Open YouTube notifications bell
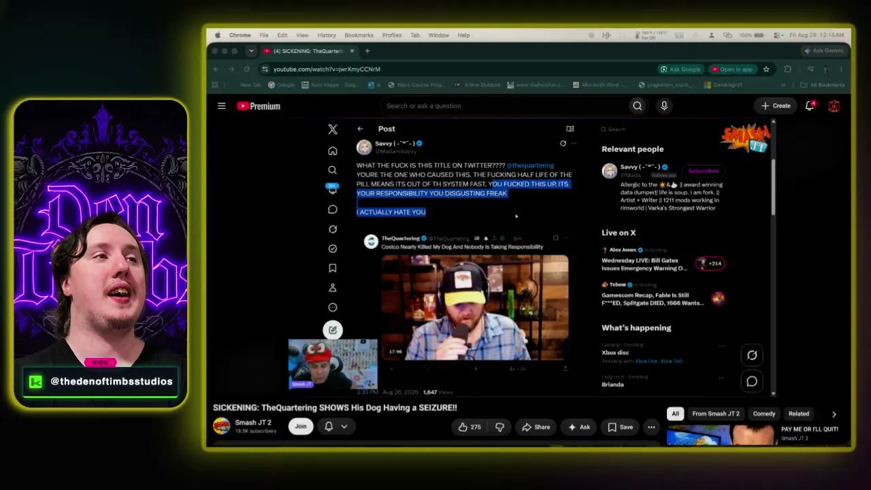Viewport: 871px width, 490px height. (810, 105)
